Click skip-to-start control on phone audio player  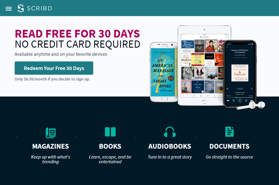[x=228, y=100]
